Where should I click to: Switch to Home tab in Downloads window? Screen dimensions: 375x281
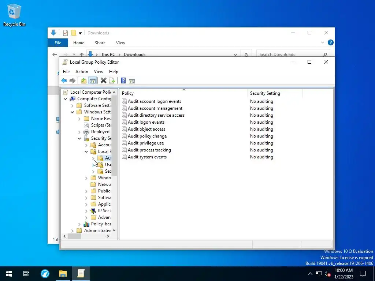pos(79,43)
